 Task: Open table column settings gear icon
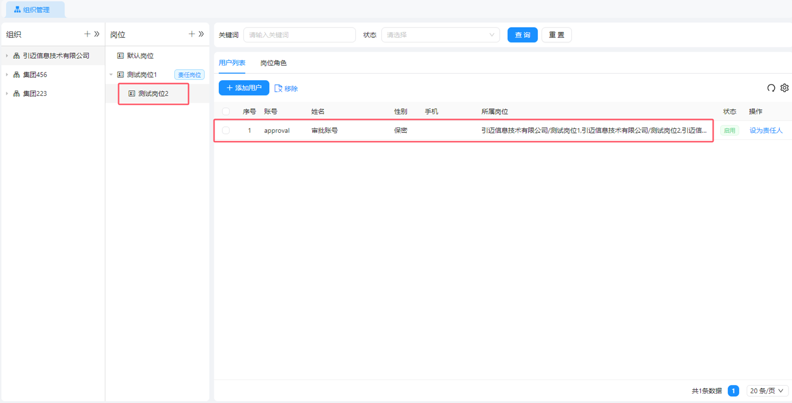pos(785,88)
